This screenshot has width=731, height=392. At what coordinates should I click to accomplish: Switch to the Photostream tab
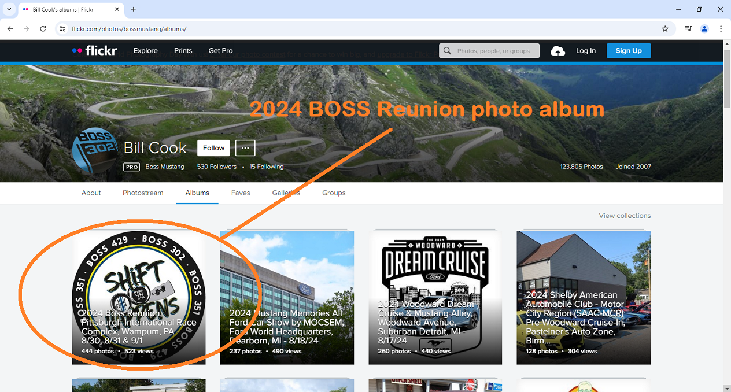(x=143, y=193)
